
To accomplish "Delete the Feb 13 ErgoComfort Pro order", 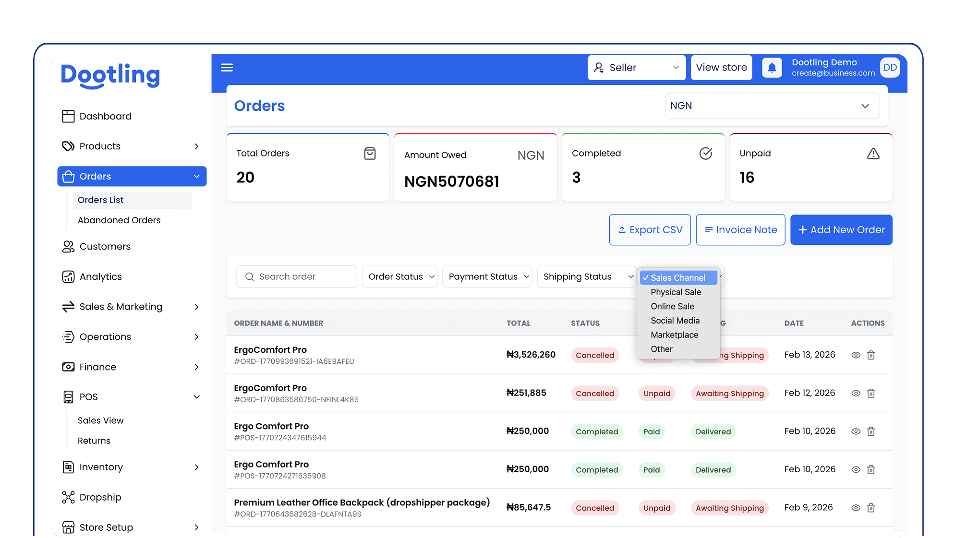I will pyautogui.click(x=871, y=355).
